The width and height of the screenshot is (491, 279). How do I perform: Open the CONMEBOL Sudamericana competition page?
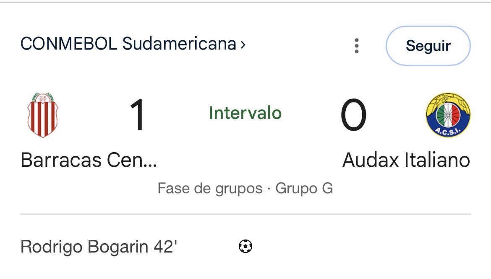[x=130, y=42]
